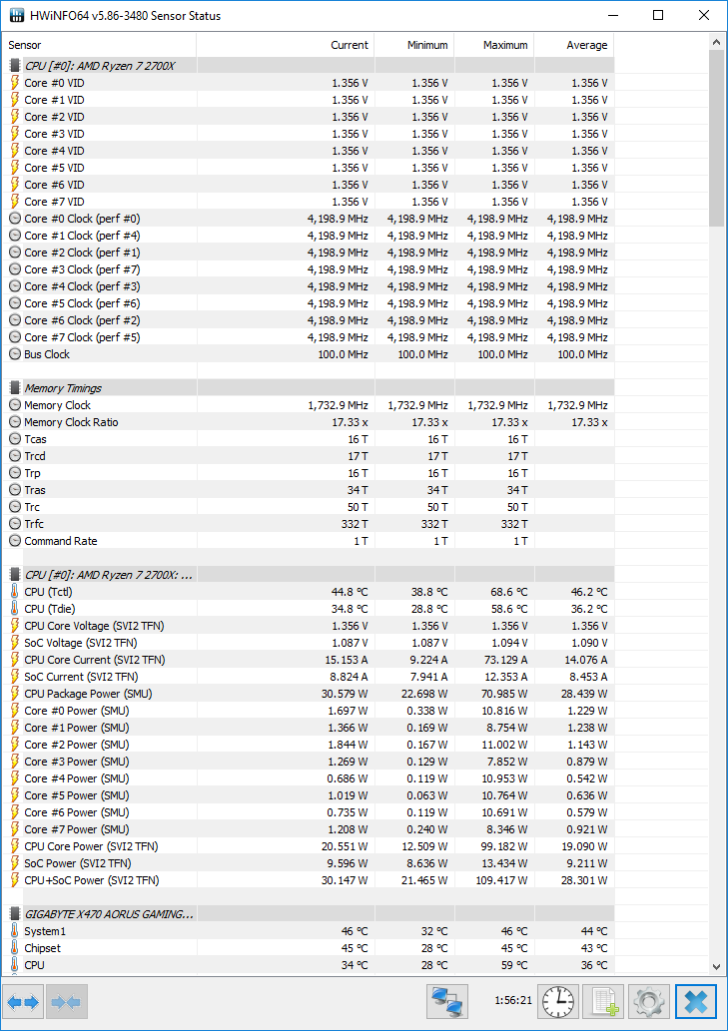Select the Core #3 VID row

click(x=308, y=134)
